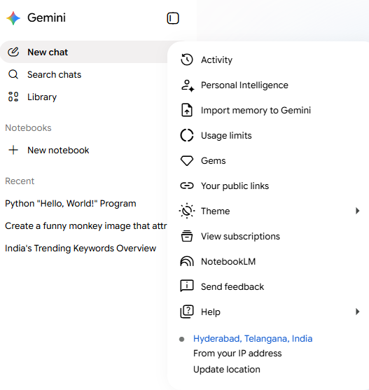The height and width of the screenshot is (390, 369).
Task: Click the Gems diamond icon
Action: pyautogui.click(x=187, y=160)
